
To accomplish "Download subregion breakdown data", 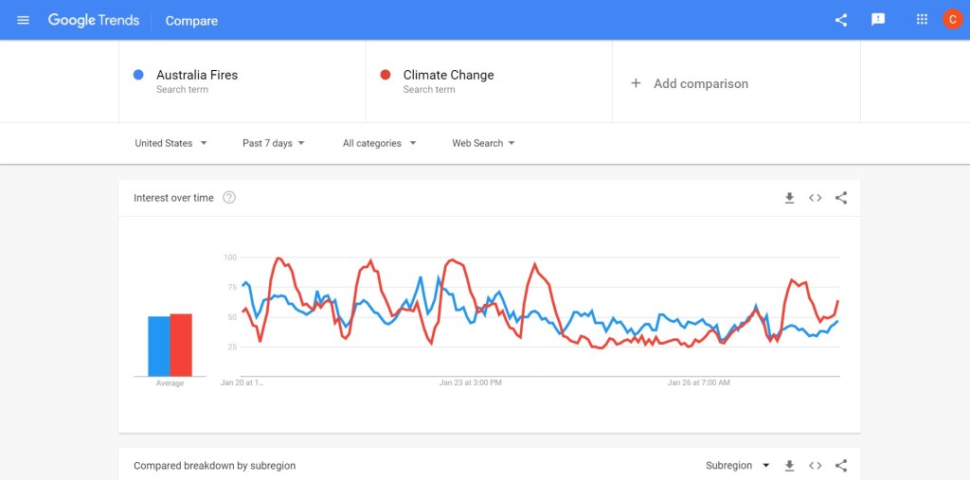I will tap(789, 466).
